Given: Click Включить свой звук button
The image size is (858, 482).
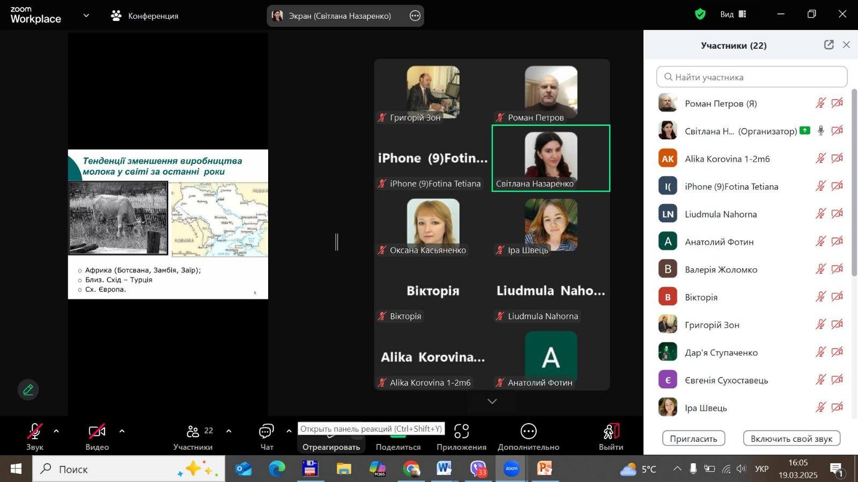Looking at the screenshot, I should (x=791, y=439).
